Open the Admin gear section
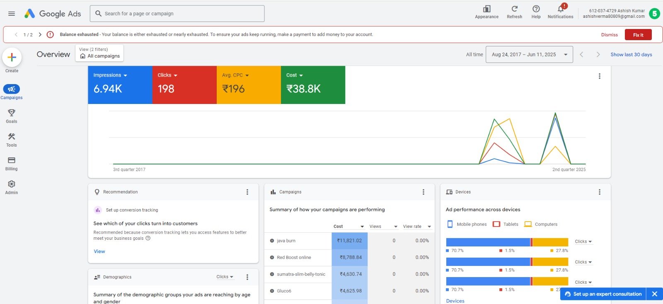 (12, 187)
